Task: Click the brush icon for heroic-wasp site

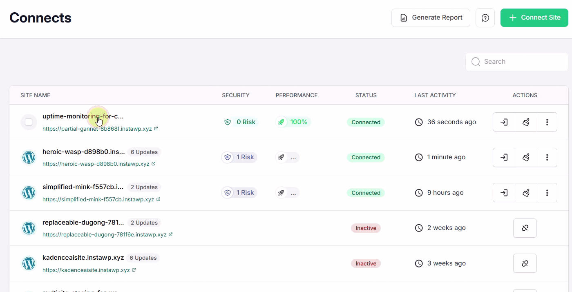Action: click(526, 157)
